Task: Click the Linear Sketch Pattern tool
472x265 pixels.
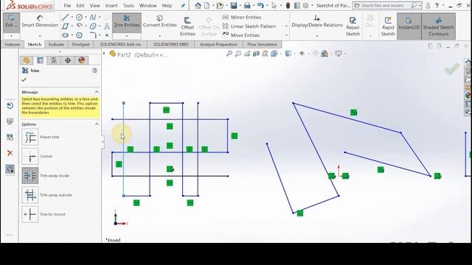Action: 249,26
